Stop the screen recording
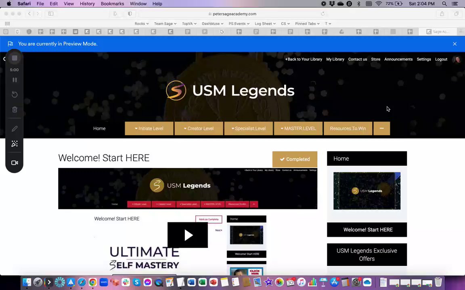This screenshot has width=465, height=290. [x=15, y=58]
